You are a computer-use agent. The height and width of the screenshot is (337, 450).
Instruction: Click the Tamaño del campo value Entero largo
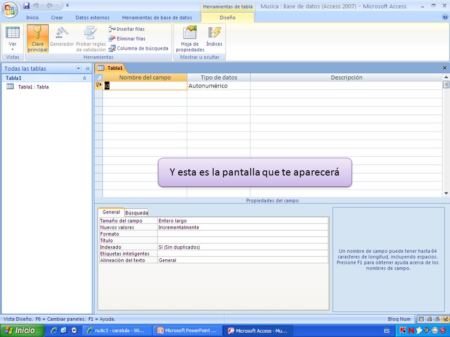coord(242,220)
